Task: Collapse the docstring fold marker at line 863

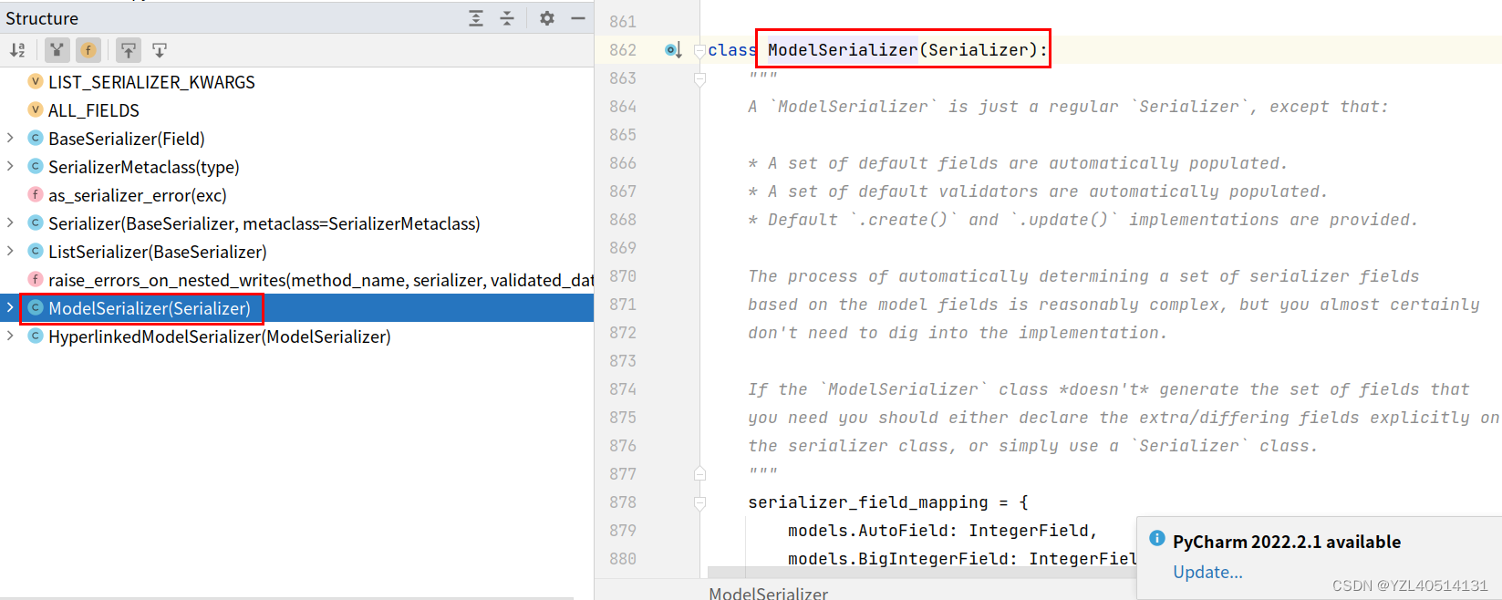Action: point(699,78)
